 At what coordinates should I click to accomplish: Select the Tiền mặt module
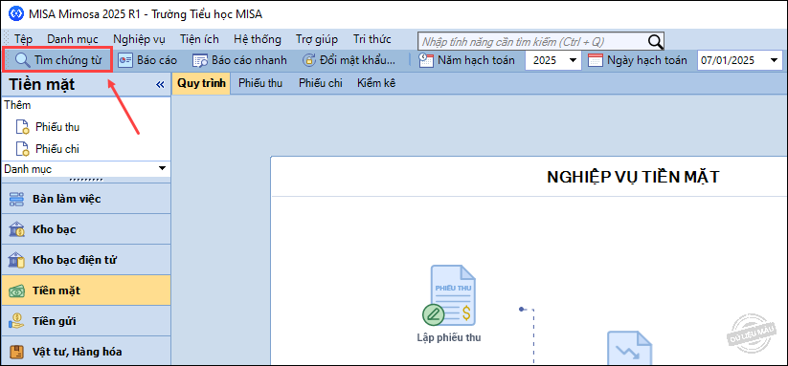tap(85, 291)
